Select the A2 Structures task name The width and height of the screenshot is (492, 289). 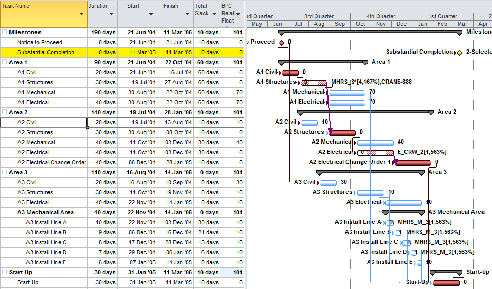point(35,133)
